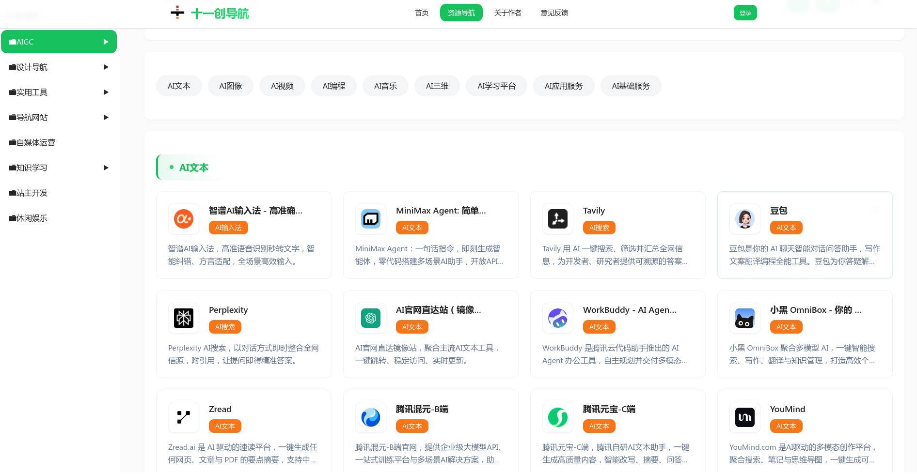The width and height of the screenshot is (917, 474).
Task: Filter by AI学习平台 category pill
Action: click(x=496, y=86)
